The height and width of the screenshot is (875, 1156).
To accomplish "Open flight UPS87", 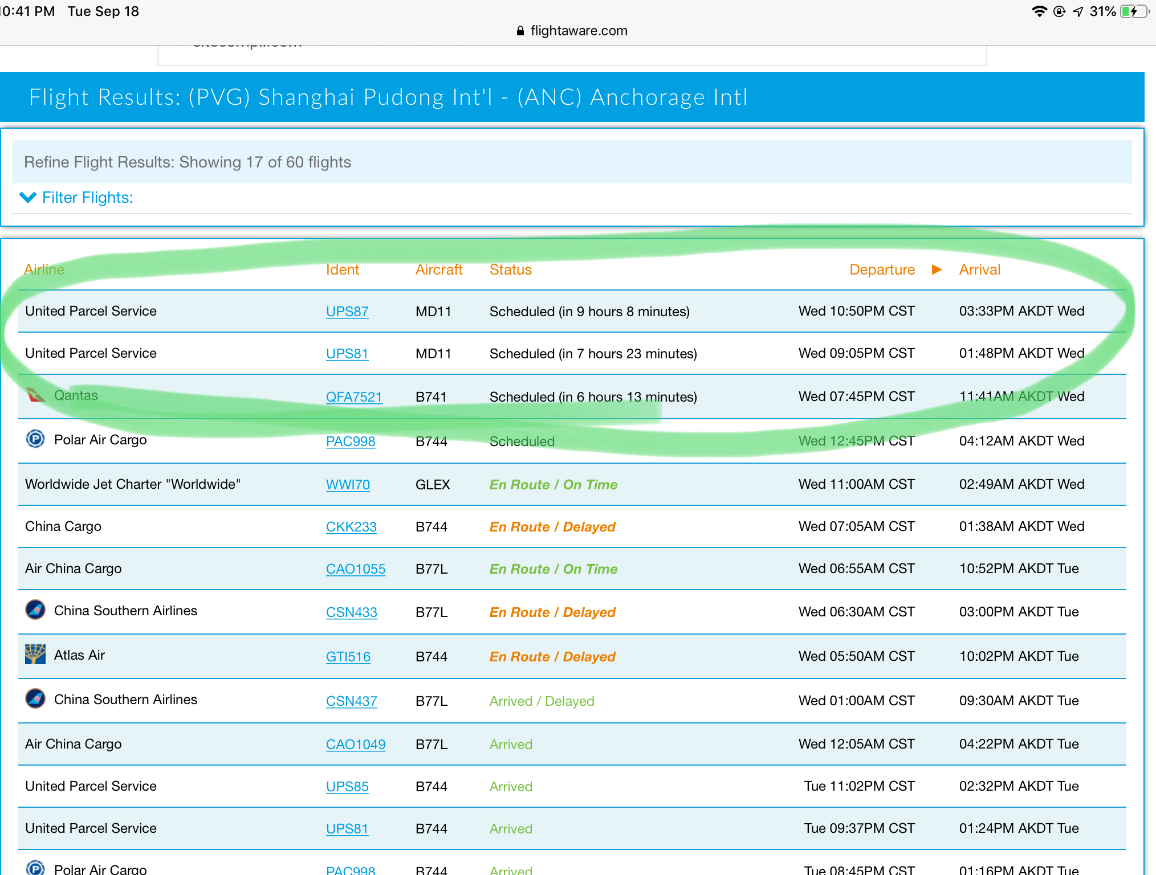I will tap(347, 312).
